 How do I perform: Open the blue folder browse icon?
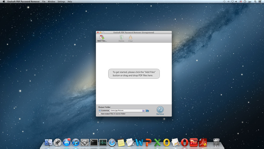147,111
